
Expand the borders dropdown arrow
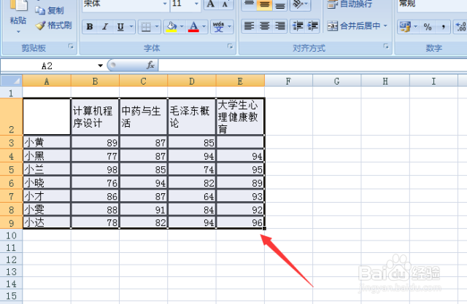click(157, 27)
